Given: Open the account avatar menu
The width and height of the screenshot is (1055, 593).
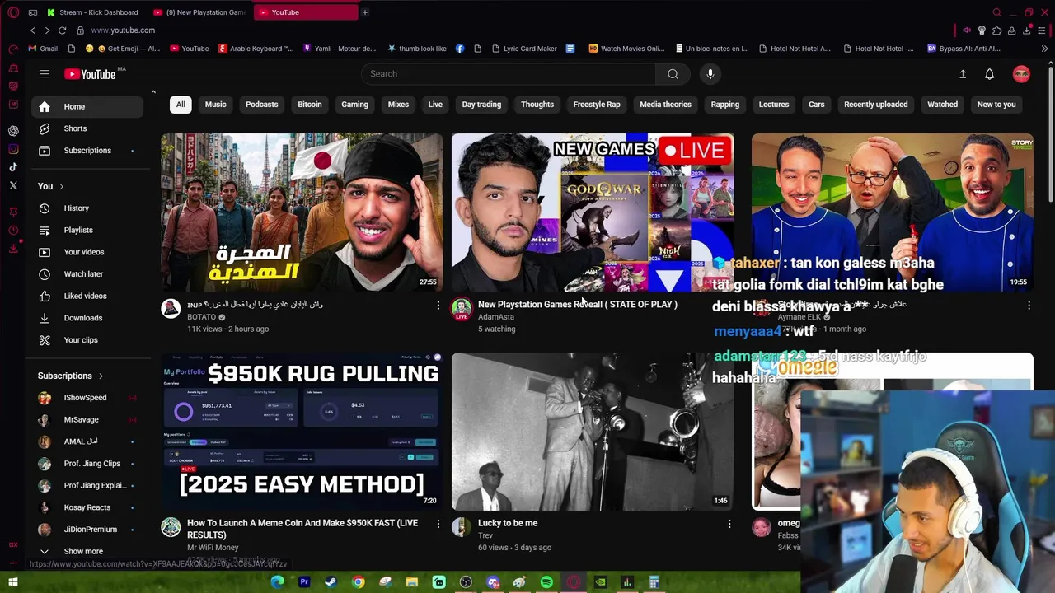Looking at the screenshot, I should (x=1021, y=74).
